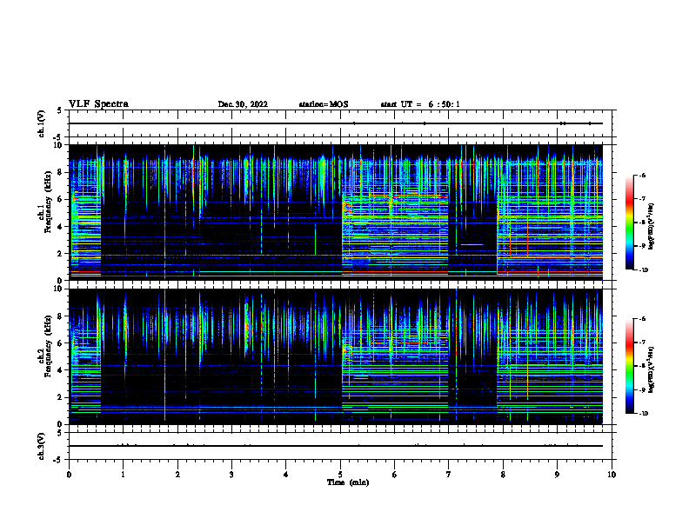Click tick label "9" on the Time axis
The image size is (689, 532).
pyautogui.click(x=557, y=475)
